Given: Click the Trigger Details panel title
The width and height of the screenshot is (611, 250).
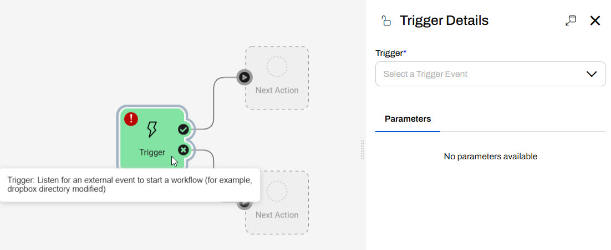Looking at the screenshot, I should click(444, 21).
